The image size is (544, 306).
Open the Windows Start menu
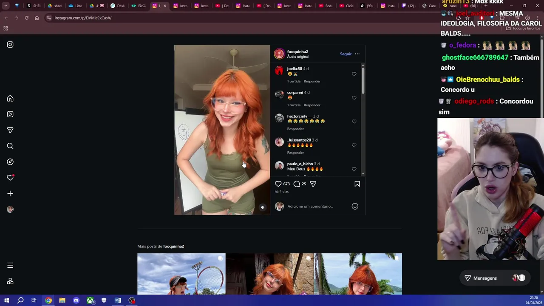tap(6, 300)
